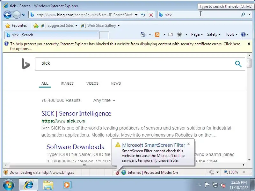Open Windows Media Player from taskbar

click(67, 185)
